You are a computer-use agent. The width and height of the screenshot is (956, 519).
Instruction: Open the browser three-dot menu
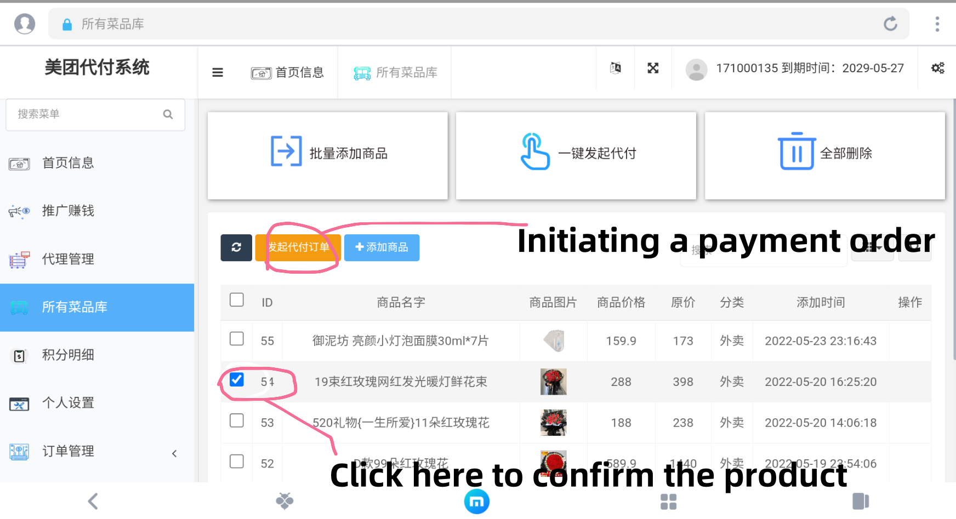[937, 24]
